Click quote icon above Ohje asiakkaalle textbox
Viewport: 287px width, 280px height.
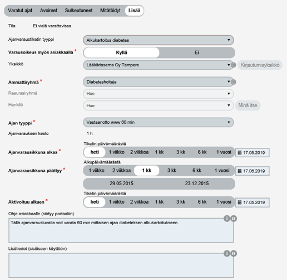click(234, 219)
